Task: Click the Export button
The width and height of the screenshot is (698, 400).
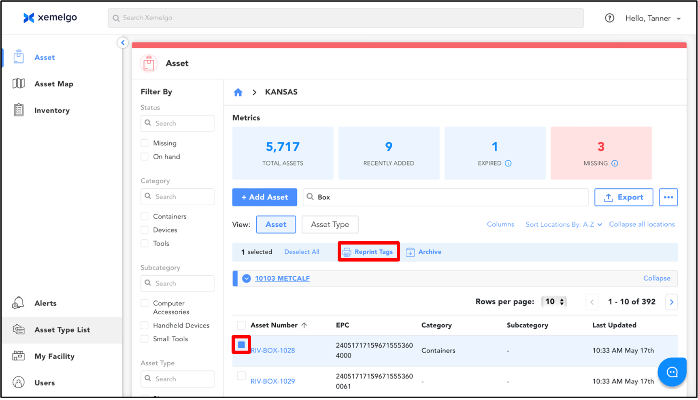Action: pos(624,197)
